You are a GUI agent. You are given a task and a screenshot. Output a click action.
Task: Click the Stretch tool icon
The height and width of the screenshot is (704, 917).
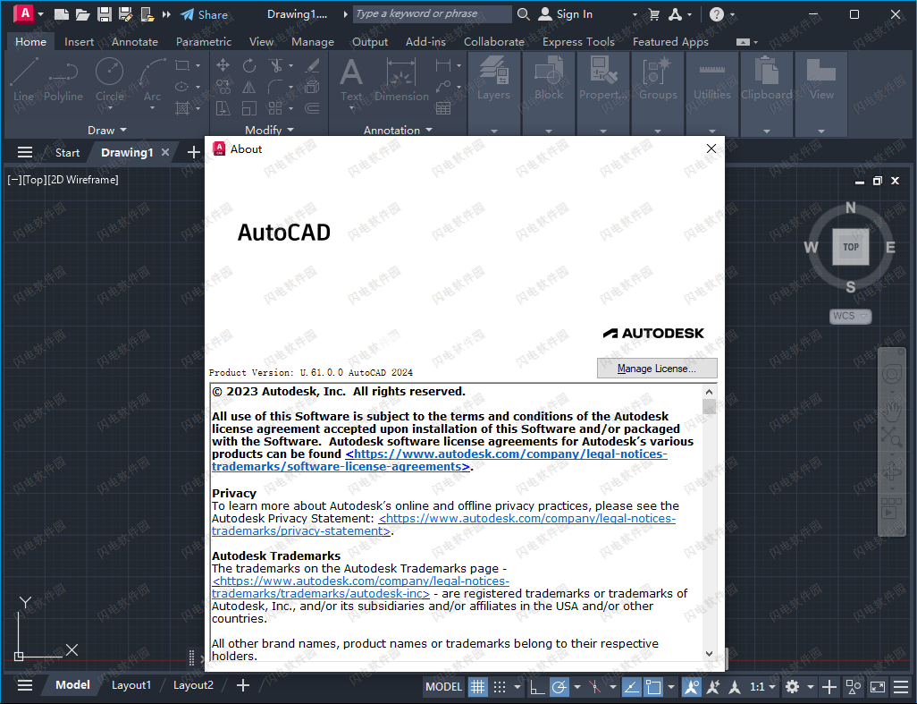[223, 108]
